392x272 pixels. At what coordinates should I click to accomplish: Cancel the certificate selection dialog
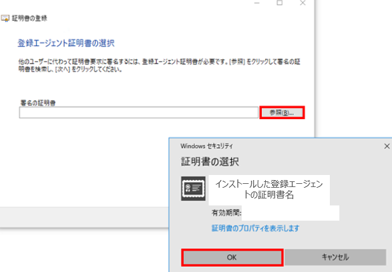coord(336,257)
